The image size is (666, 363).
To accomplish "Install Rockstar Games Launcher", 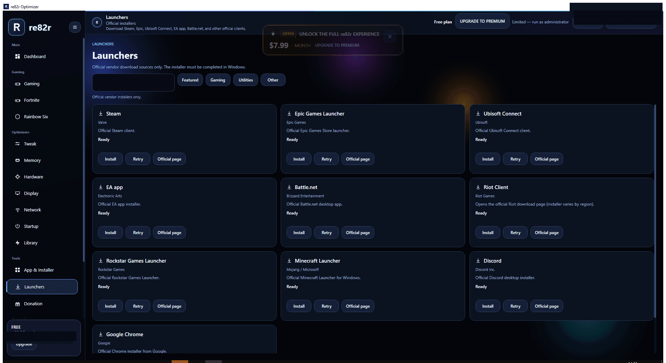I will 110,306.
